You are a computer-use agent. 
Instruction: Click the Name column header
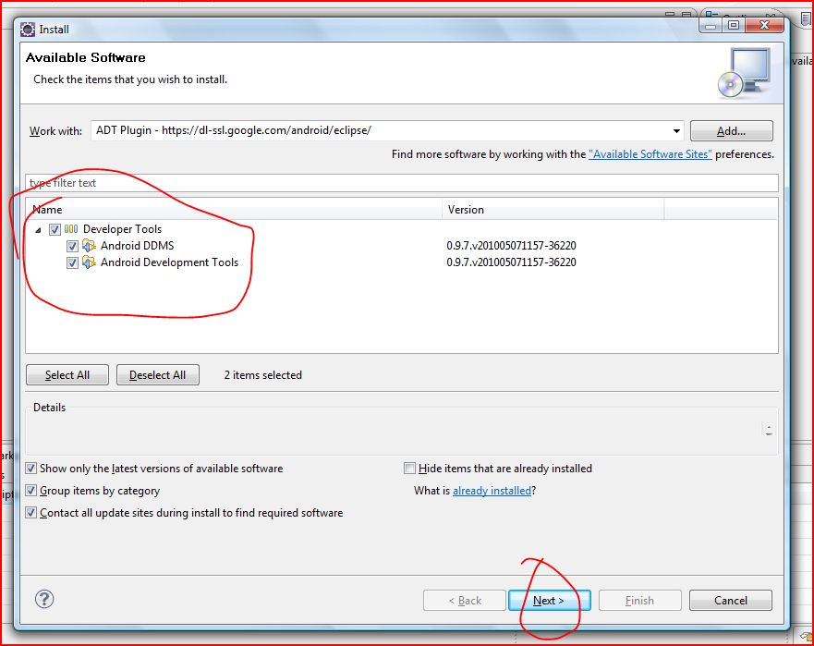(x=235, y=209)
